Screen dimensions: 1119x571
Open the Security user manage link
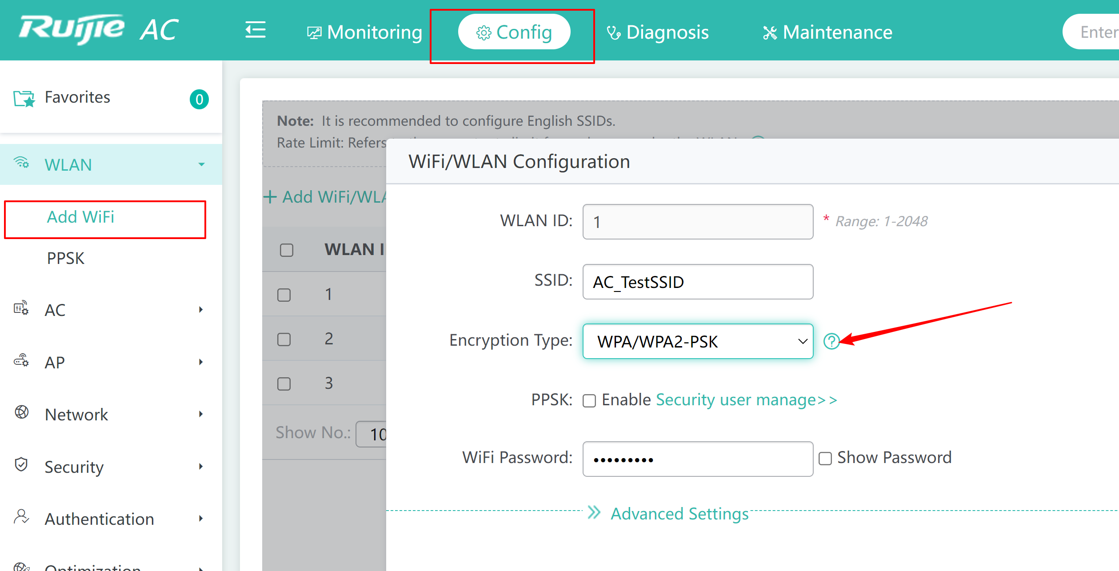tap(747, 400)
